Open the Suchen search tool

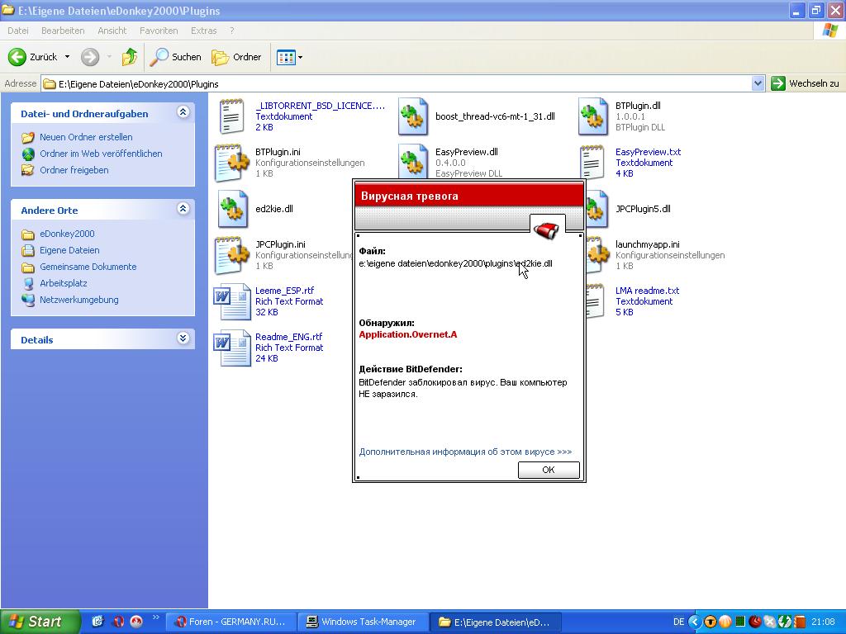(x=175, y=57)
